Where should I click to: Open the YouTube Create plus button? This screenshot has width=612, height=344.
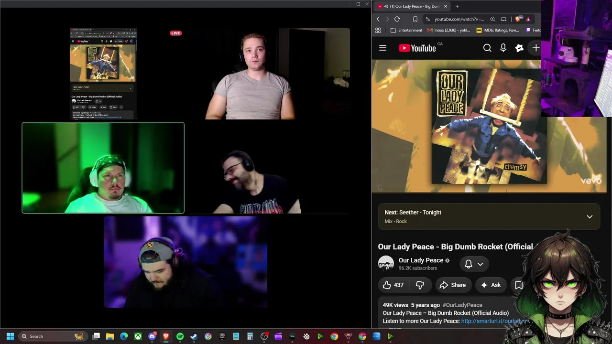(x=535, y=48)
